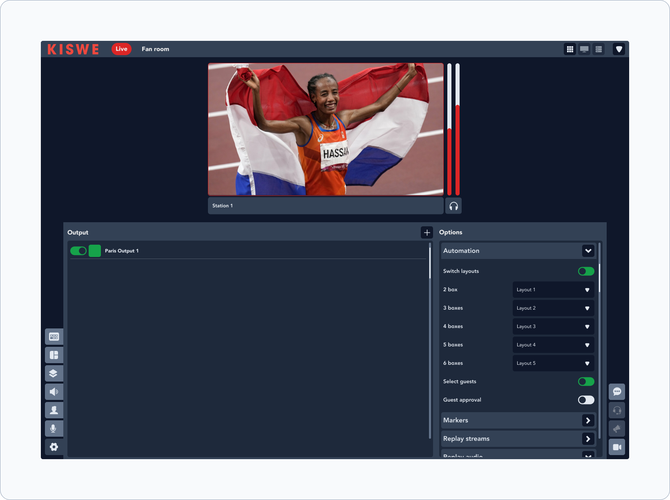Click the Guest approval label
670x500 pixels.
click(x=462, y=400)
